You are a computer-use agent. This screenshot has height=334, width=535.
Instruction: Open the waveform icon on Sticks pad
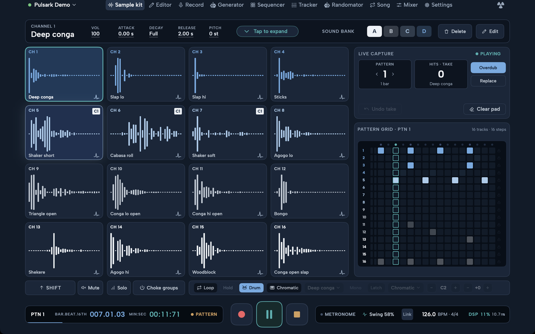[x=342, y=97]
